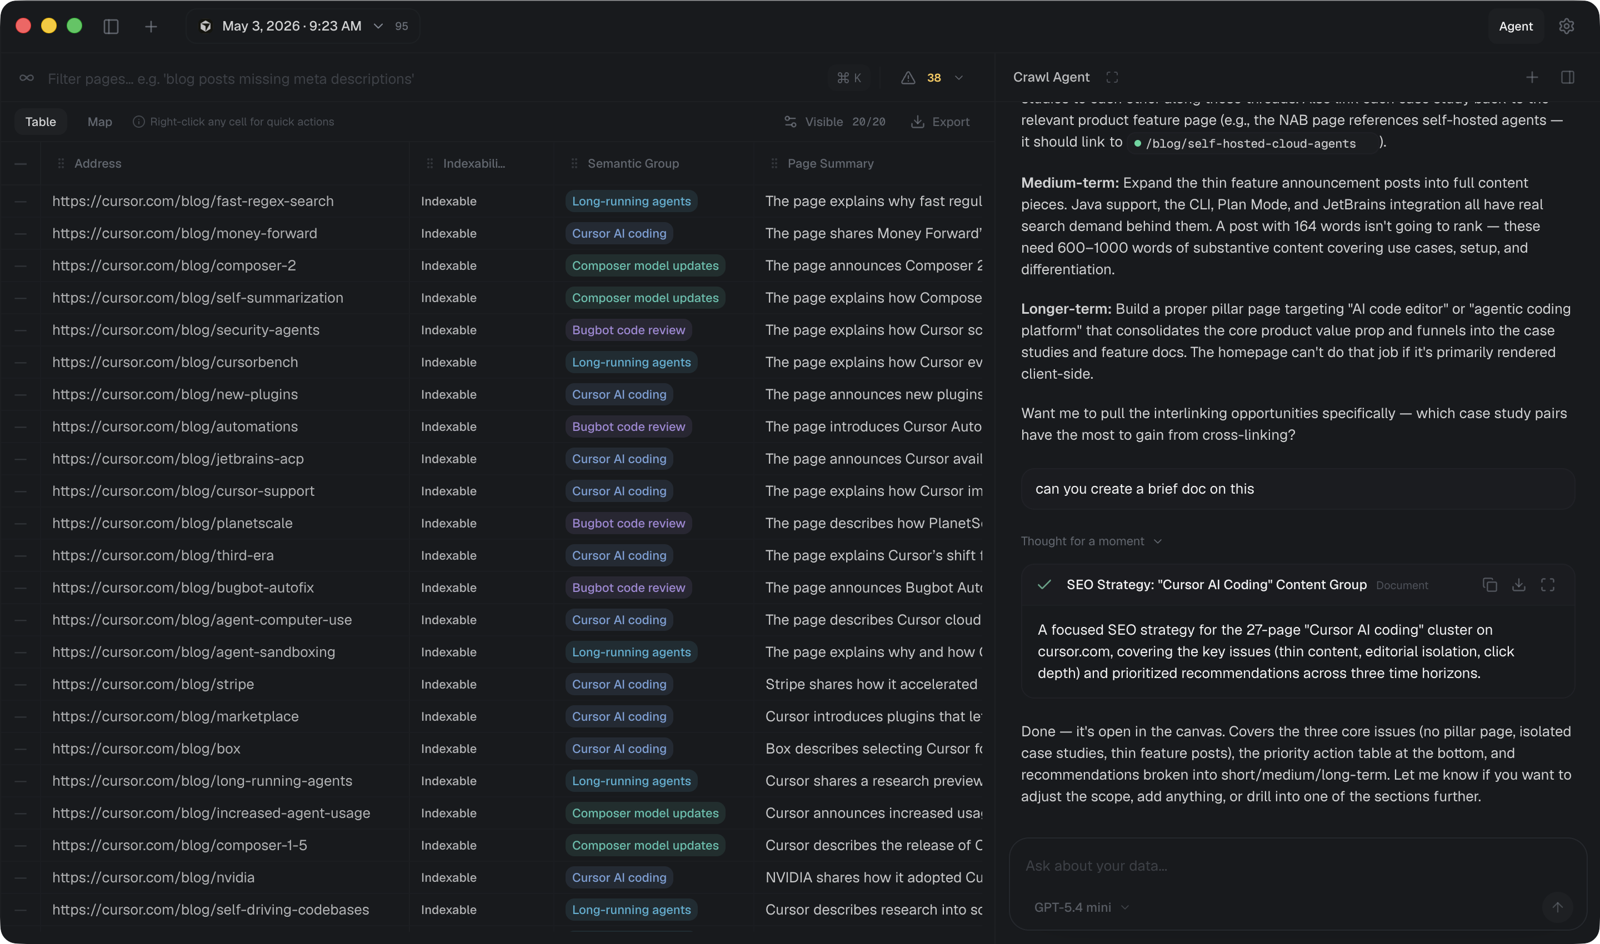Image resolution: width=1600 pixels, height=944 pixels.
Task: Start a new Crawl Agent chat
Action: 1532,77
